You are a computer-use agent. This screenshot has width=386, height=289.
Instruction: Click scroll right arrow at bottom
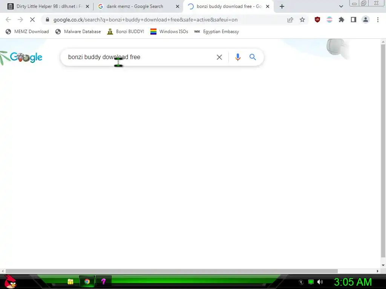[x=378, y=271]
